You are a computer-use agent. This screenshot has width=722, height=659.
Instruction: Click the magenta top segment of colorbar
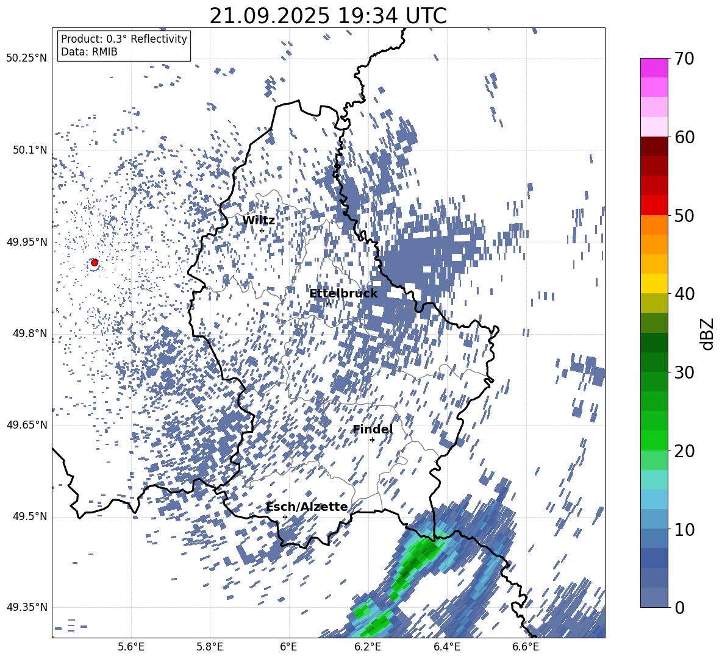tap(654, 68)
